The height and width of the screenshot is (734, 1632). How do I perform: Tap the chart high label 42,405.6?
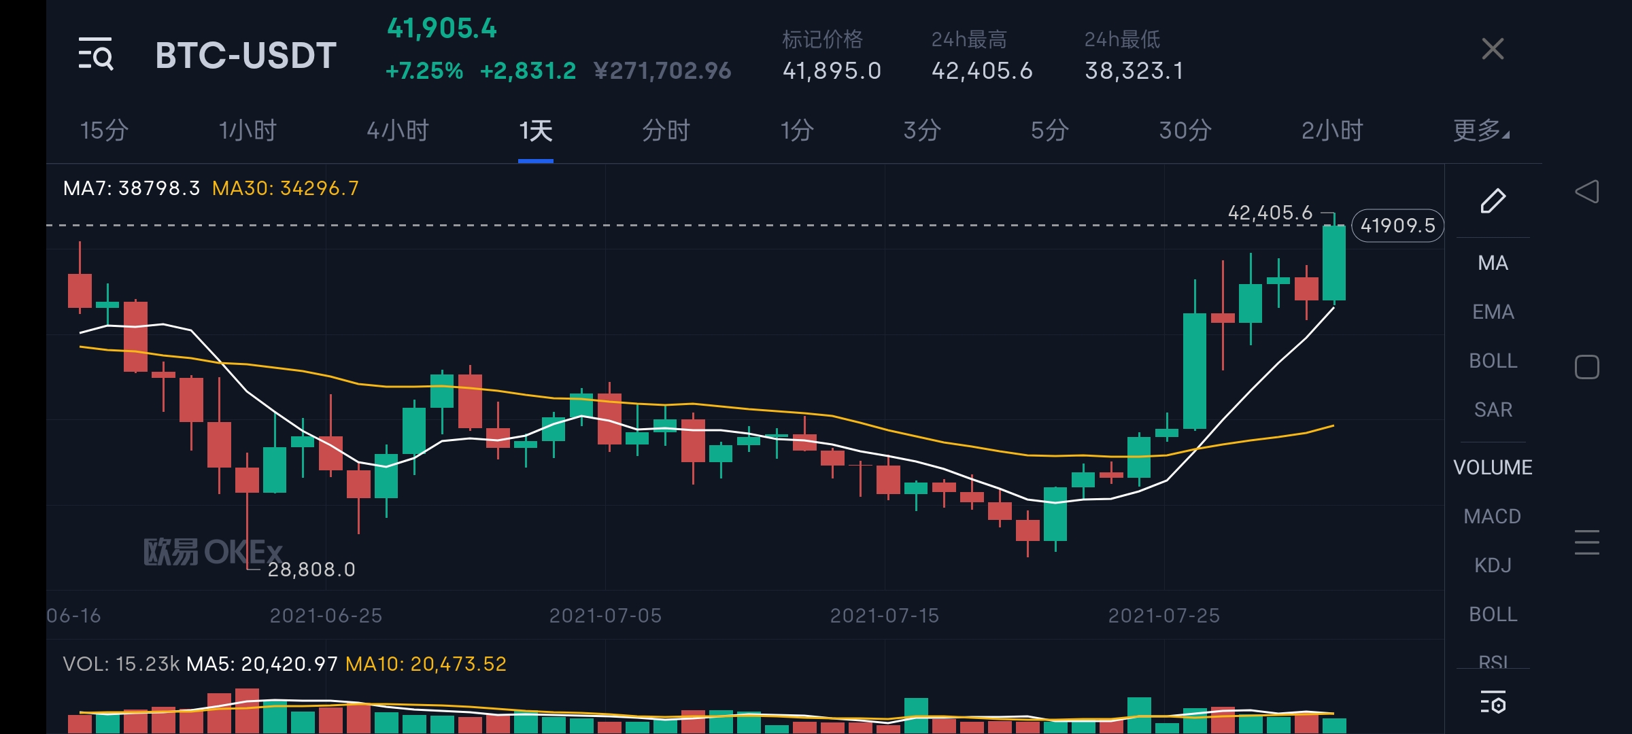(x=1270, y=213)
